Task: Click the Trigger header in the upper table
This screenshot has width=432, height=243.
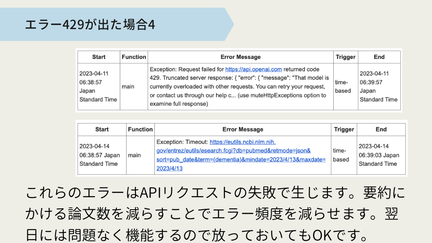Action: pos(346,57)
